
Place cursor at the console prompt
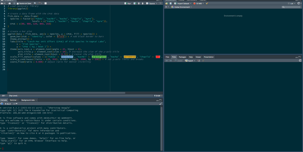click(3, 148)
